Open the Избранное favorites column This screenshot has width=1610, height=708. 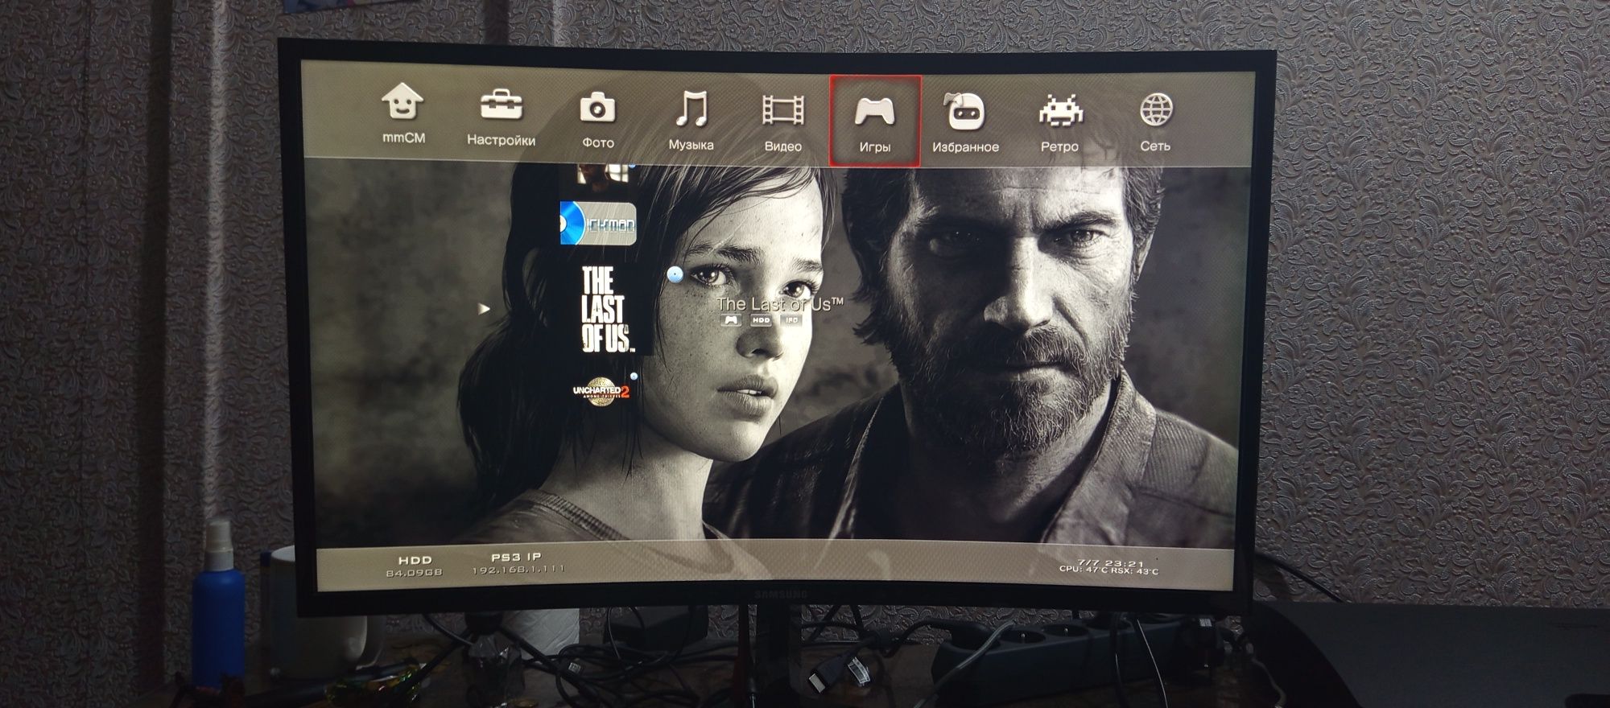coord(965,123)
